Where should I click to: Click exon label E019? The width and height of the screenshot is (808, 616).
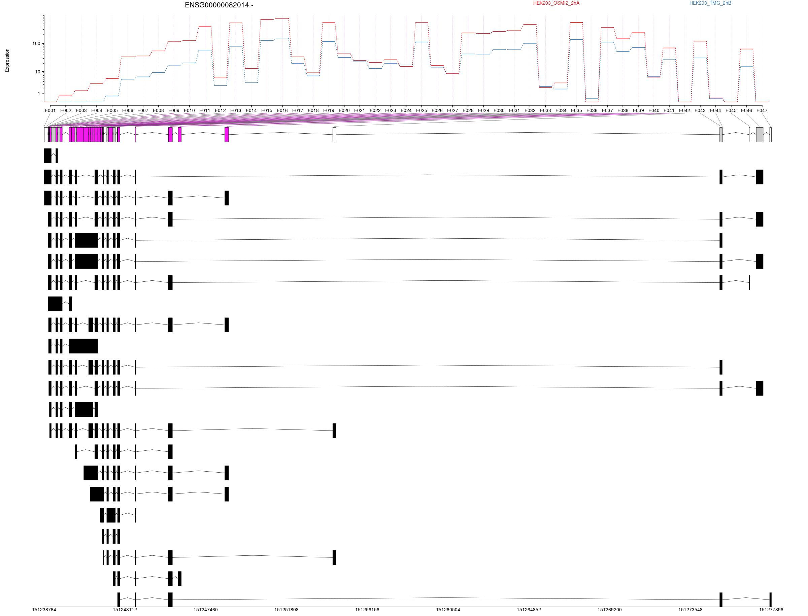point(329,110)
